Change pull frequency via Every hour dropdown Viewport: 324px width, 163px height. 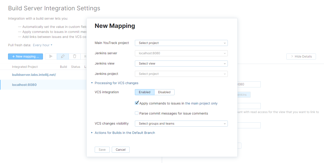(x=43, y=45)
